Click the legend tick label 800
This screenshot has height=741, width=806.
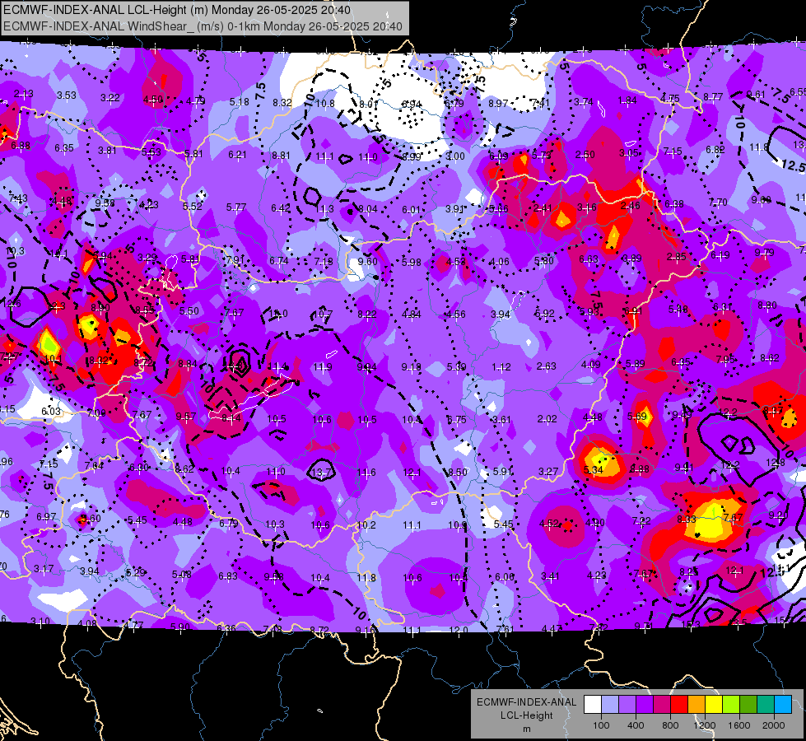[670, 725]
